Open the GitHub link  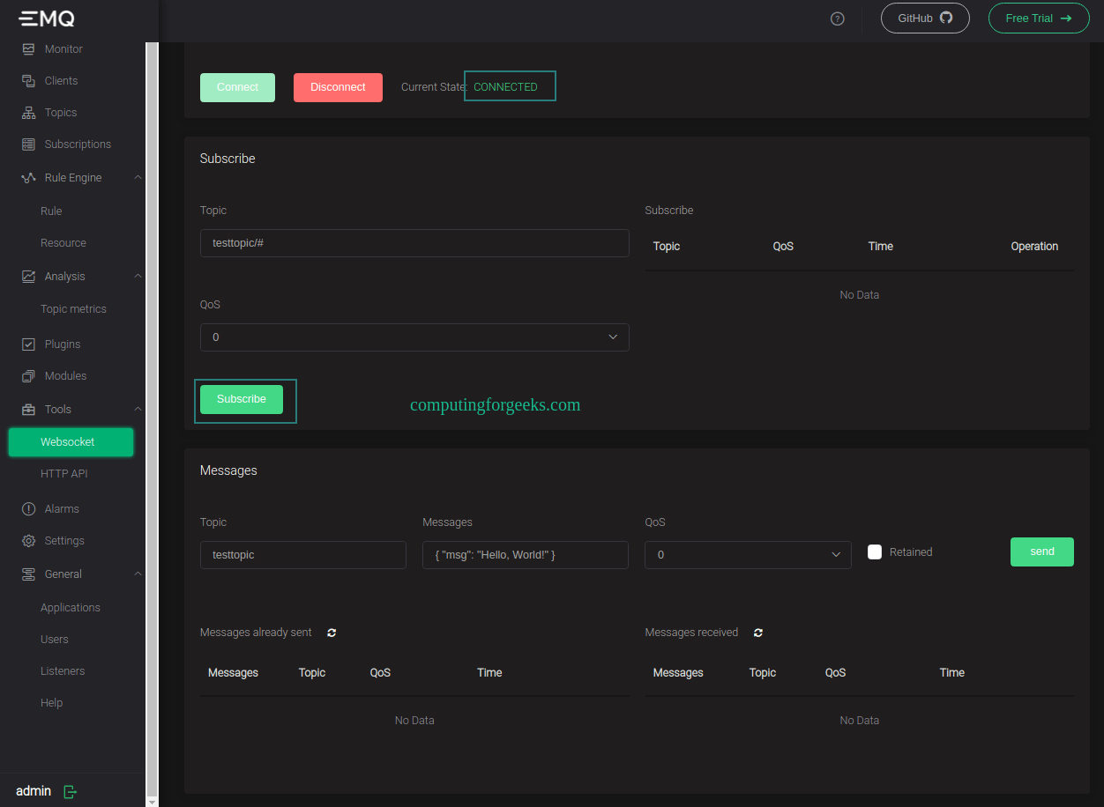tap(925, 19)
